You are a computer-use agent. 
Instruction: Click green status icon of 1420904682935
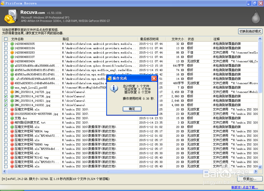click(12, 44)
